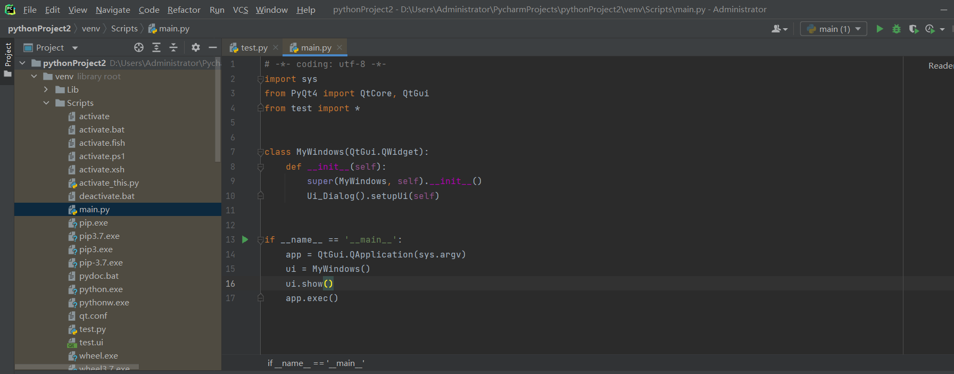Viewport: 954px width, 374px height.
Task: Fold the if __name__ block at line 13
Action: click(261, 240)
